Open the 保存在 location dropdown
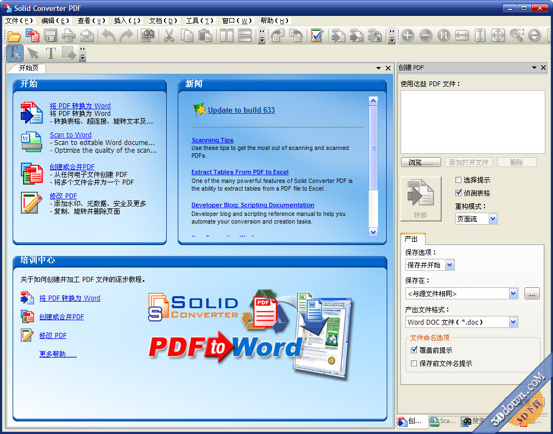The image size is (553, 434). click(513, 293)
